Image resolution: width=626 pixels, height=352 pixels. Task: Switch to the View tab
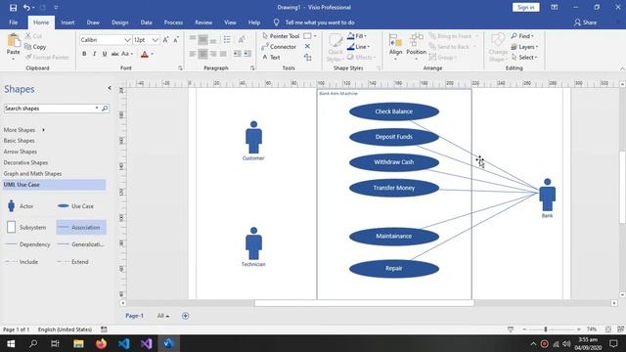230,22
